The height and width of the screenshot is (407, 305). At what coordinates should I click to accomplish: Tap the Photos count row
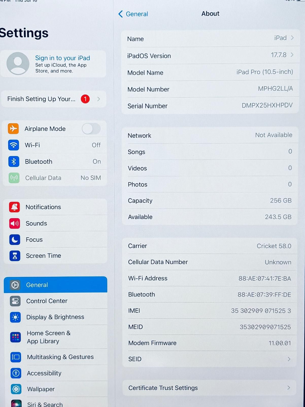tap(210, 184)
